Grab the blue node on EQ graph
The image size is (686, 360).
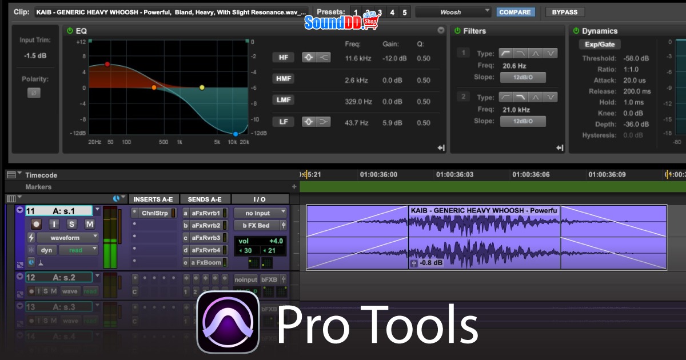pos(235,134)
